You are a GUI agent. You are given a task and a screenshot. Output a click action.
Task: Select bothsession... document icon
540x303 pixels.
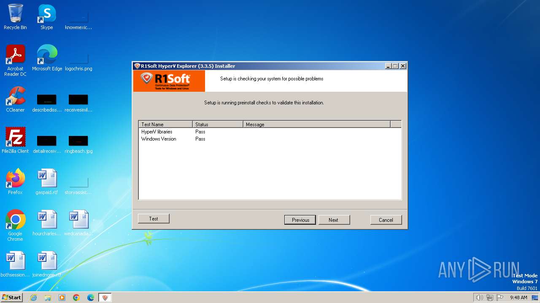(15, 264)
